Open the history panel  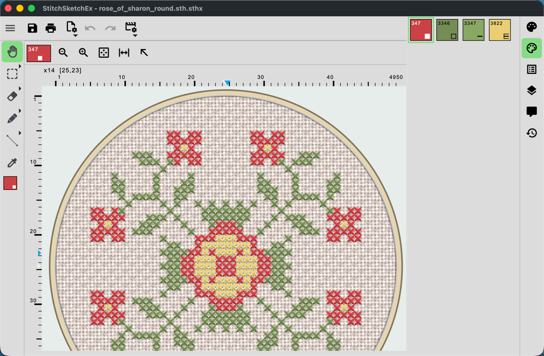click(x=531, y=133)
